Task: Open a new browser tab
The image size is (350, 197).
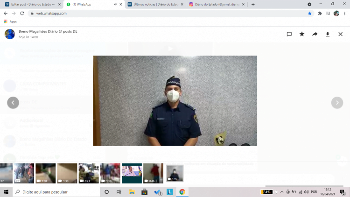Action: coord(253,4)
